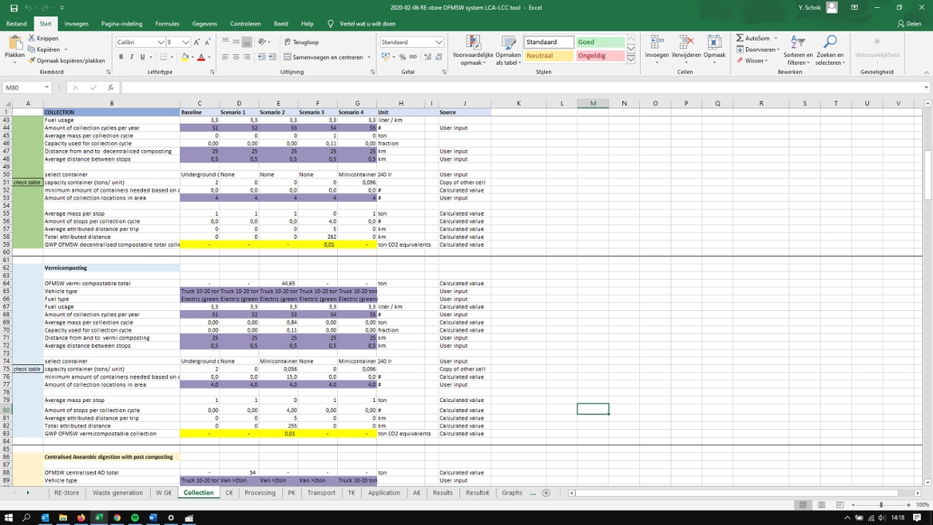The height and width of the screenshot is (525, 933).
Task: Open the Calibri font name dropdown
Action: point(161,43)
